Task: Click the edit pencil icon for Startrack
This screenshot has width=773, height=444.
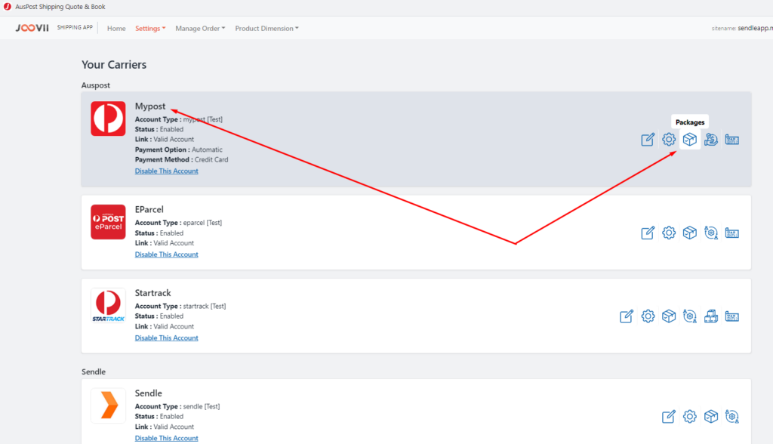Action: pos(627,316)
